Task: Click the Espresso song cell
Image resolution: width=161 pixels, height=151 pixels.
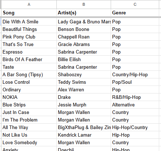Action: point(29,52)
